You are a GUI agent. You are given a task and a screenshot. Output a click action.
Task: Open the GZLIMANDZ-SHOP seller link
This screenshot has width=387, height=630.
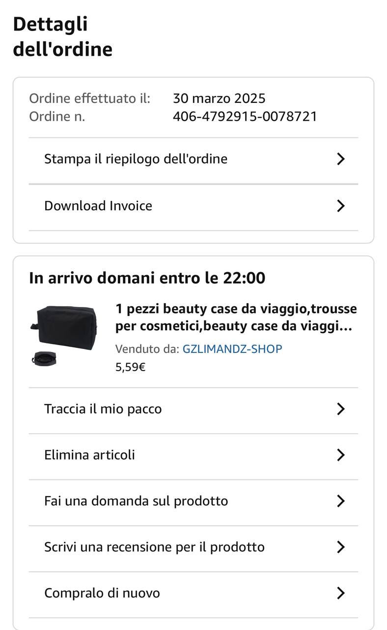pyautogui.click(x=232, y=349)
